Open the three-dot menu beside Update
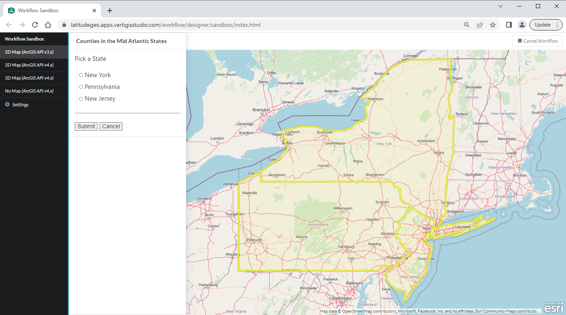Viewport: 566px width, 315px height. (x=557, y=24)
